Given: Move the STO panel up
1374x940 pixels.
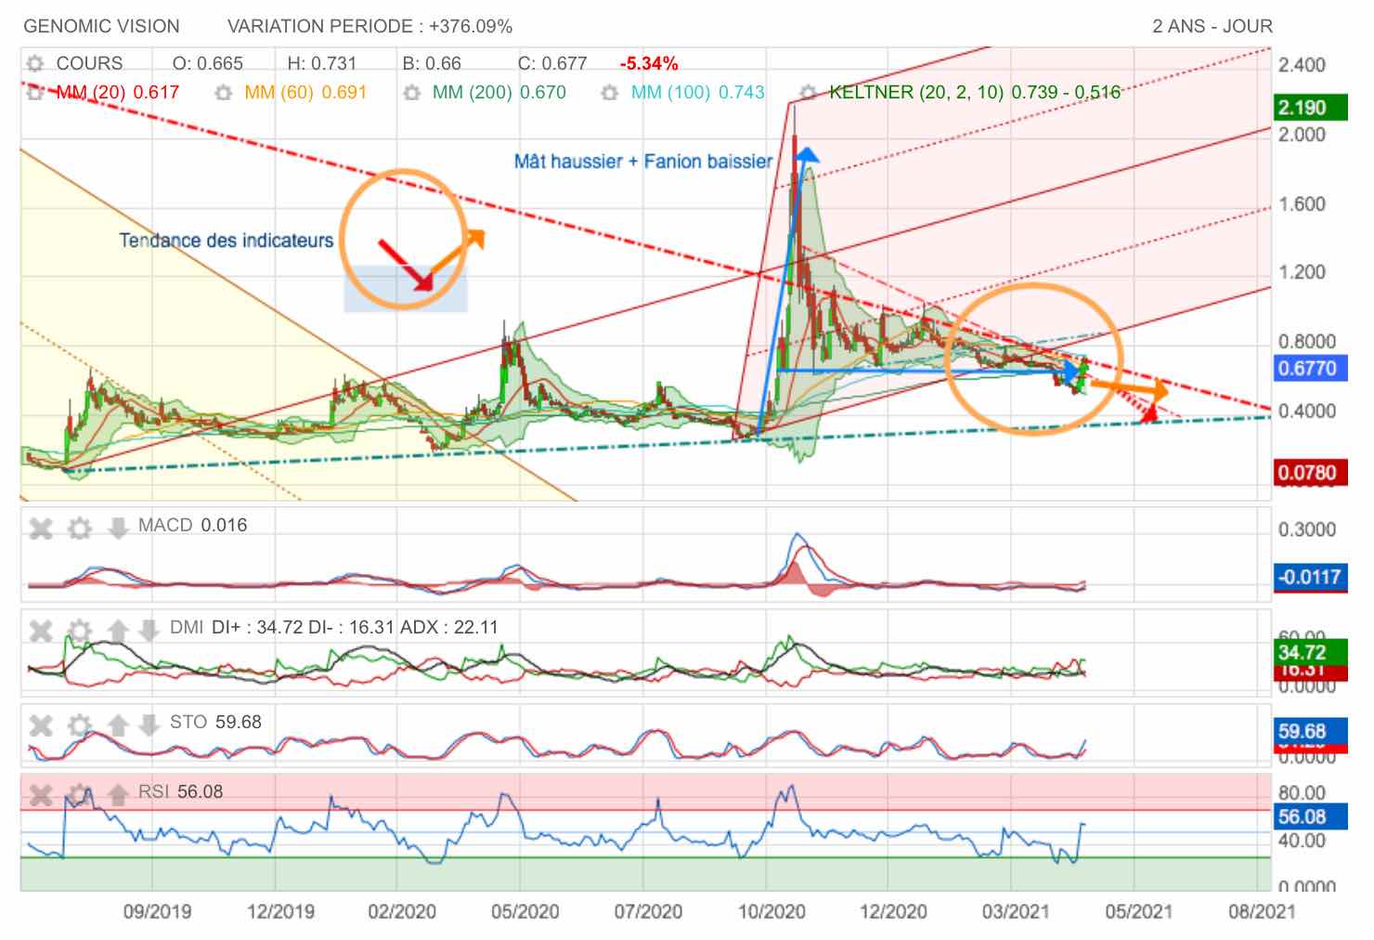Looking at the screenshot, I should pos(118,725).
